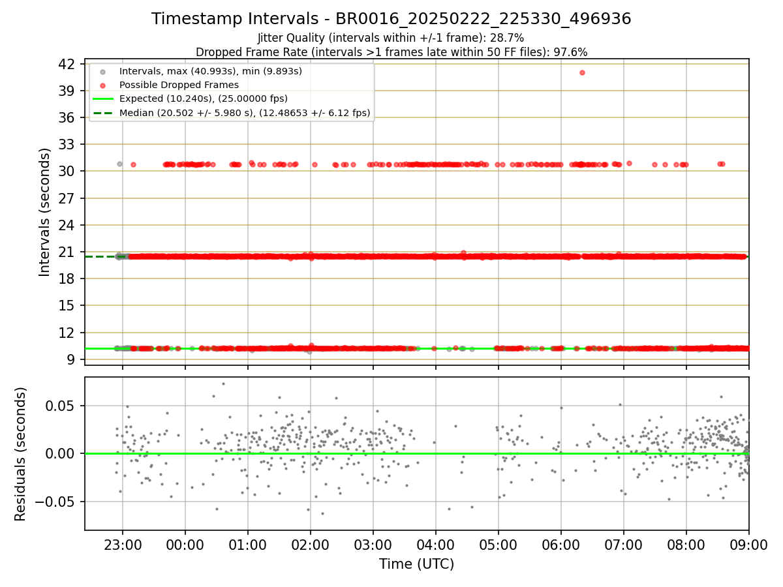The height and width of the screenshot is (587, 783).
Task: Click the 15 y-axis tick label
Action: [67, 305]
